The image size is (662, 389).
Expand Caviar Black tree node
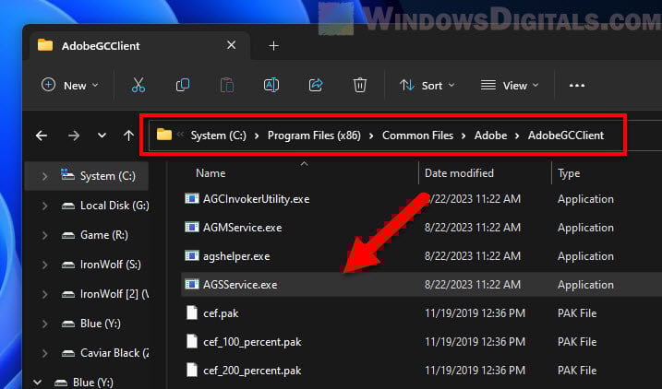(x=44, y=353)
